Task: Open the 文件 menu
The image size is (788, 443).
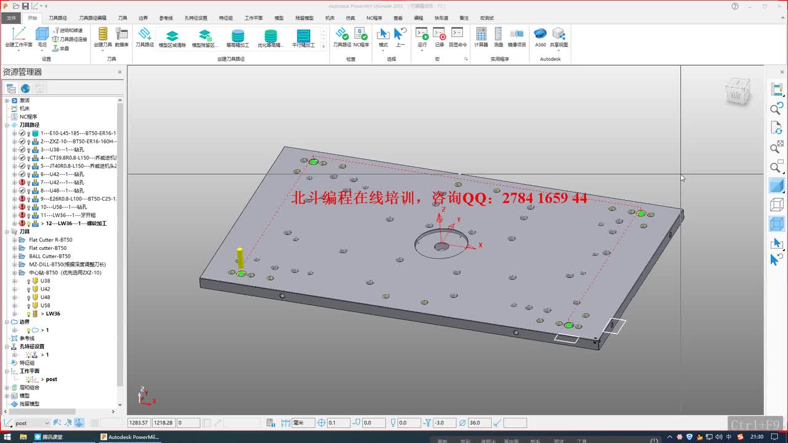Action: (12, 18)
